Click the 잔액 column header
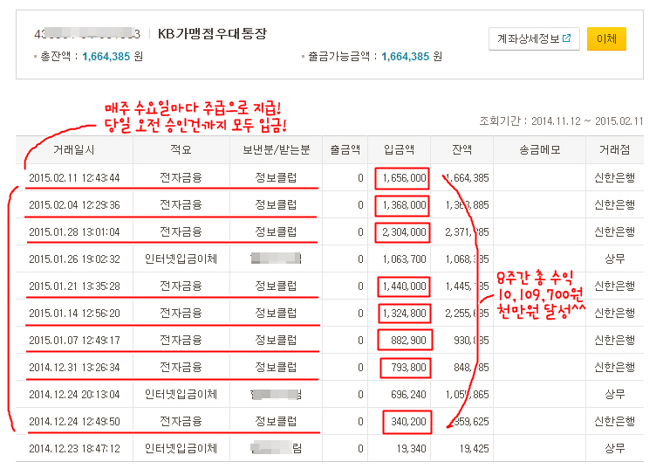Screen dimensions: 663x469 click(463, 150)
